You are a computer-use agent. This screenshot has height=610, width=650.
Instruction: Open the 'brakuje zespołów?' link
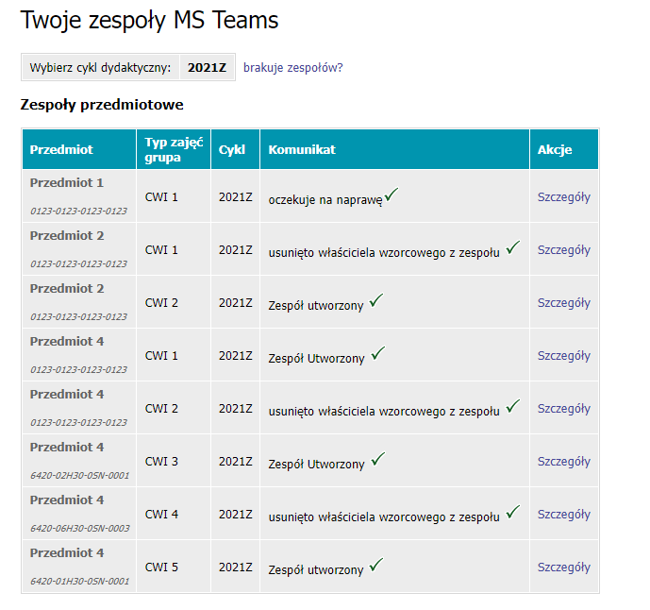click(x=293, y=68)
